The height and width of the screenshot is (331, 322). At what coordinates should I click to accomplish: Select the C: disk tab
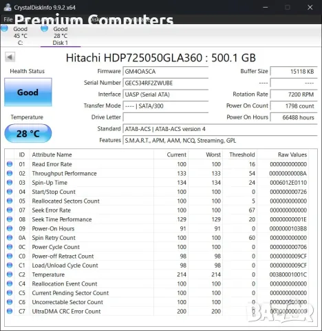tap(20, 36)
